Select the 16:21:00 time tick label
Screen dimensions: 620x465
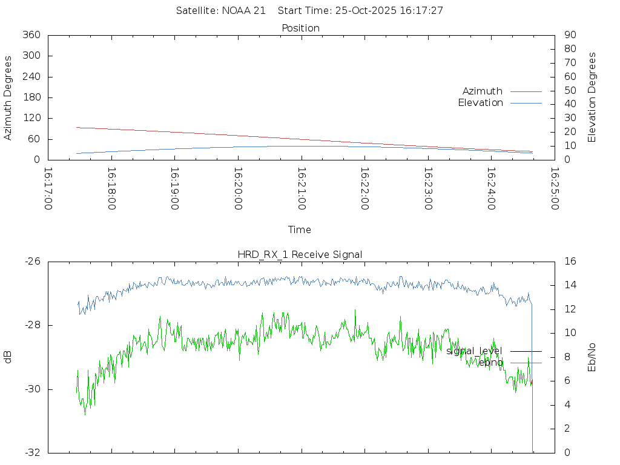(301, 189)
